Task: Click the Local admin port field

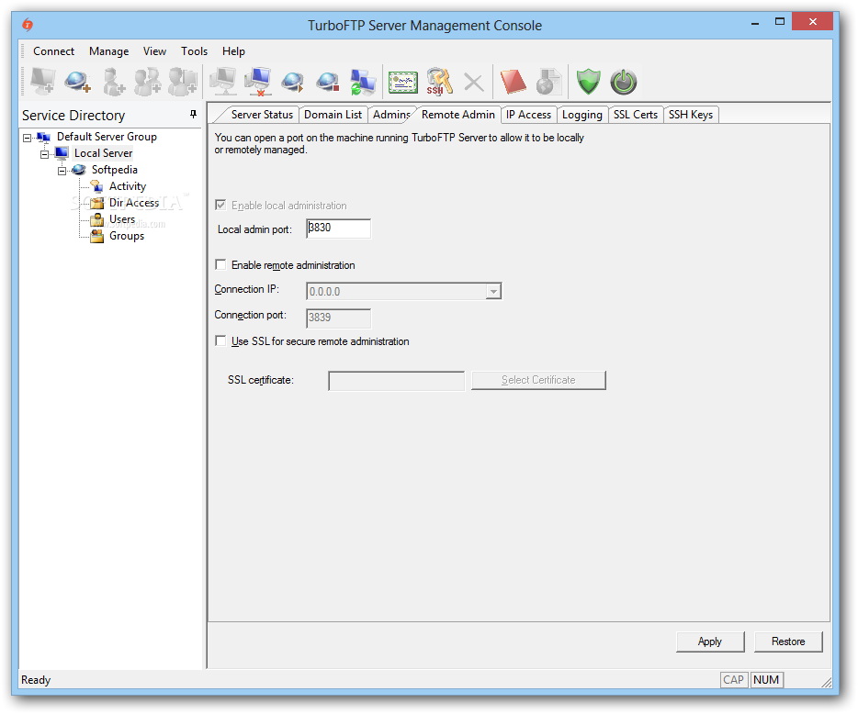Action: pyautogui.click(x=338, y=229)
